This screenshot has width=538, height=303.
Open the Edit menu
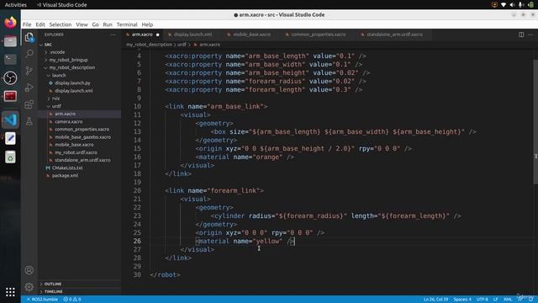click(x=40, y=24)
